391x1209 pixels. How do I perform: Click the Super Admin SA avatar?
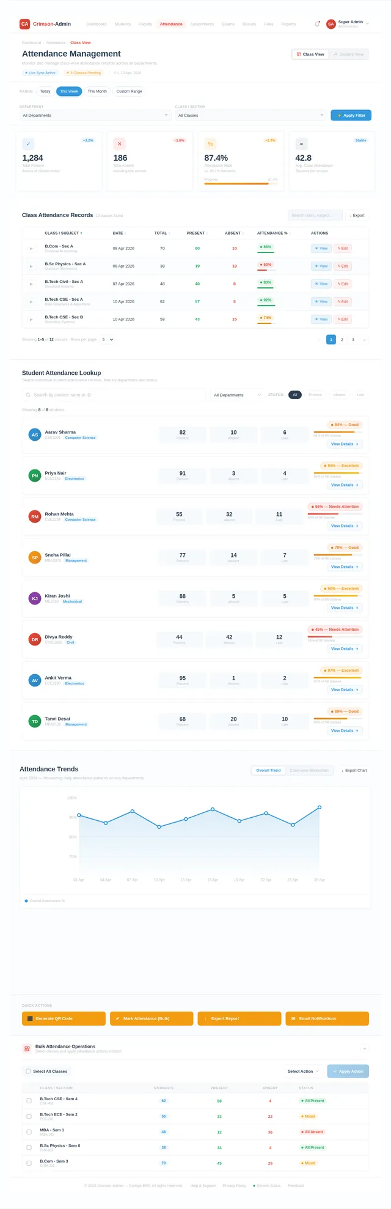tap(331, 24)
